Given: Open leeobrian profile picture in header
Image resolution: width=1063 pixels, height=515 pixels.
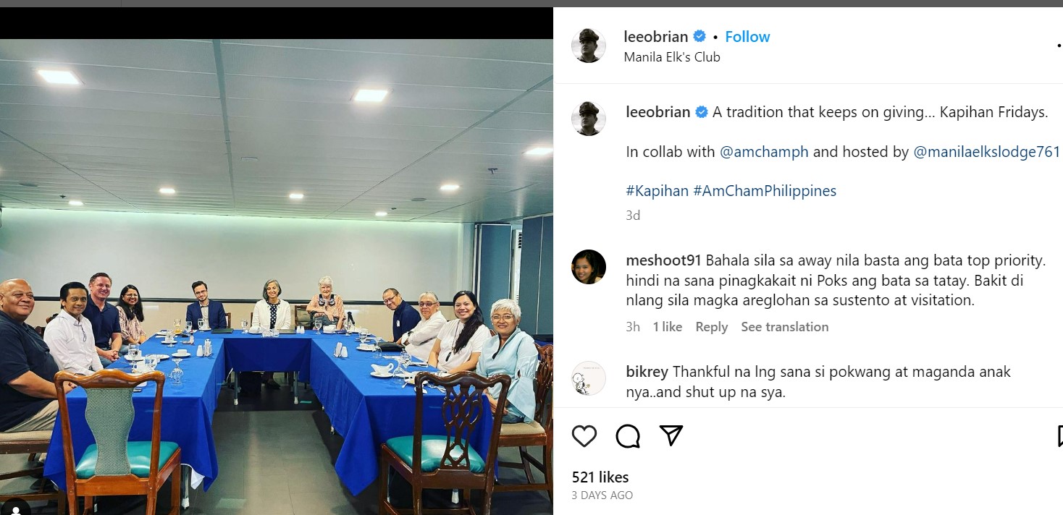Looking at the screenshot, I should [588, 46].
